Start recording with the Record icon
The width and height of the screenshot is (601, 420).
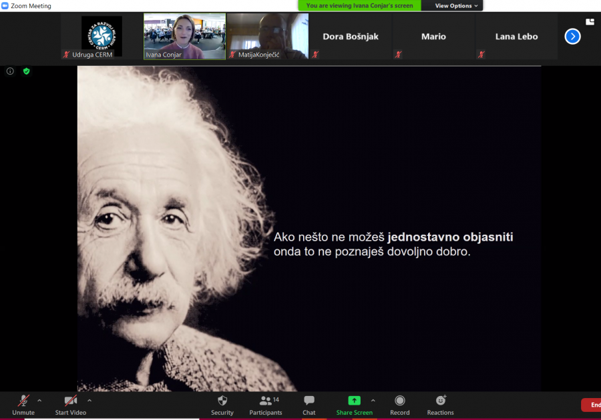point(399,401)
